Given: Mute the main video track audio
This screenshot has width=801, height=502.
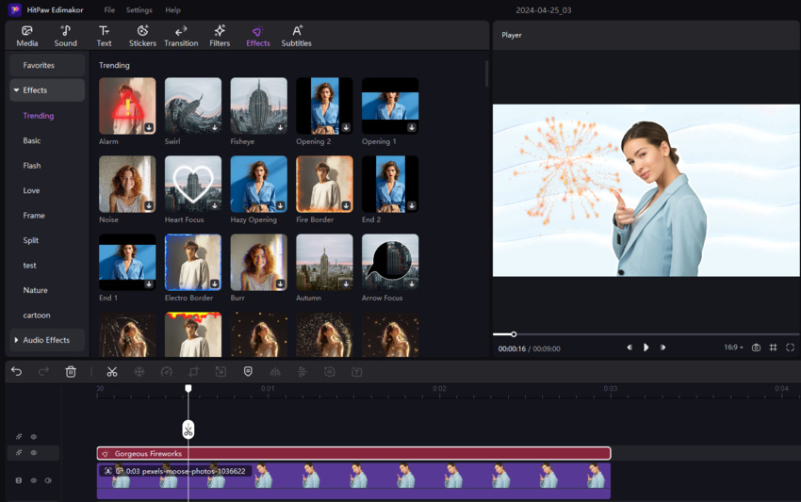Looking at the screenshot, I should pyautogui.click(x=48, y=480).
